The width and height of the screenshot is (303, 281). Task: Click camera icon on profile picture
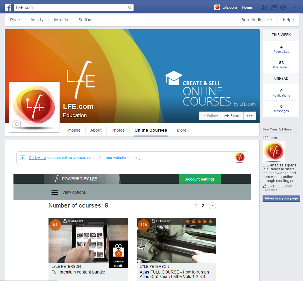[x=17, y=124]
